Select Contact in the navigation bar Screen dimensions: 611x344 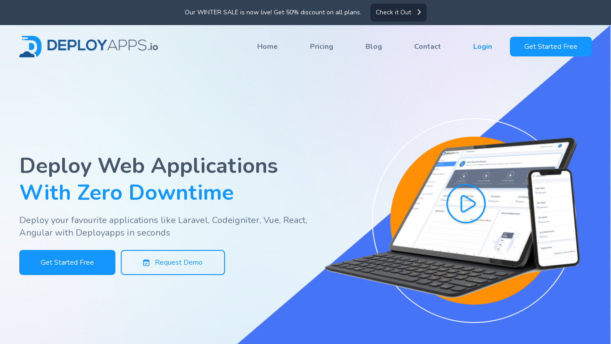[428, 47]
